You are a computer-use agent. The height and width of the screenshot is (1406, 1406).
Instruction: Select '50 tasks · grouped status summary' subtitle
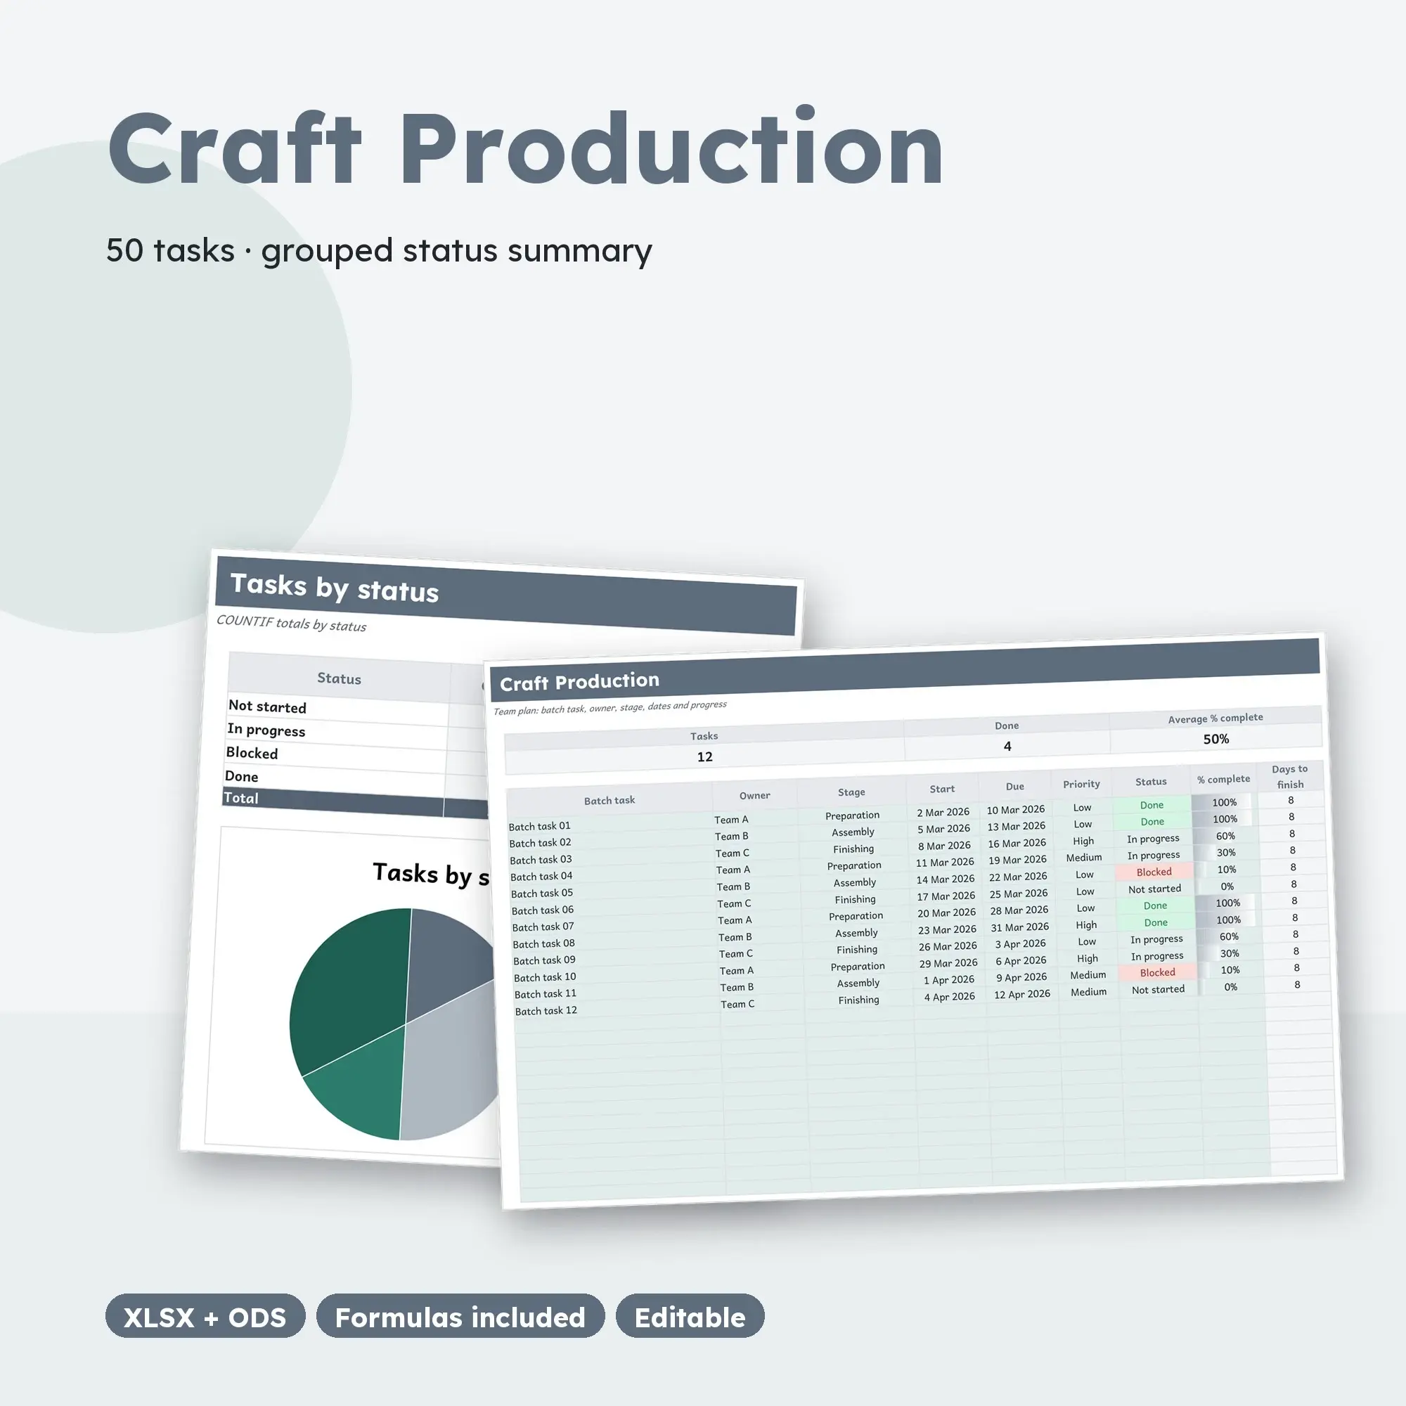tap(379, 251)
